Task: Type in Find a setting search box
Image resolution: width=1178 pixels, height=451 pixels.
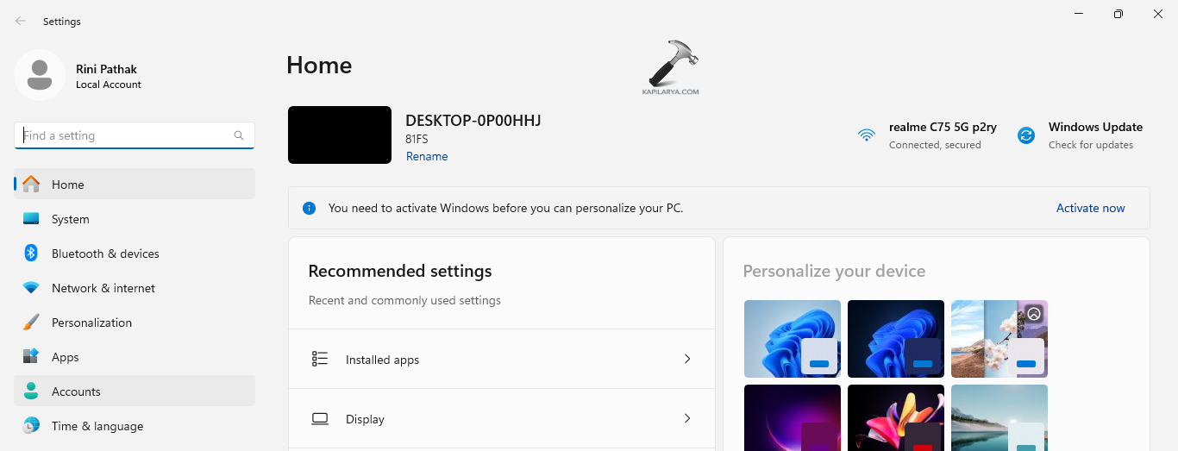Action: [125, 135]
